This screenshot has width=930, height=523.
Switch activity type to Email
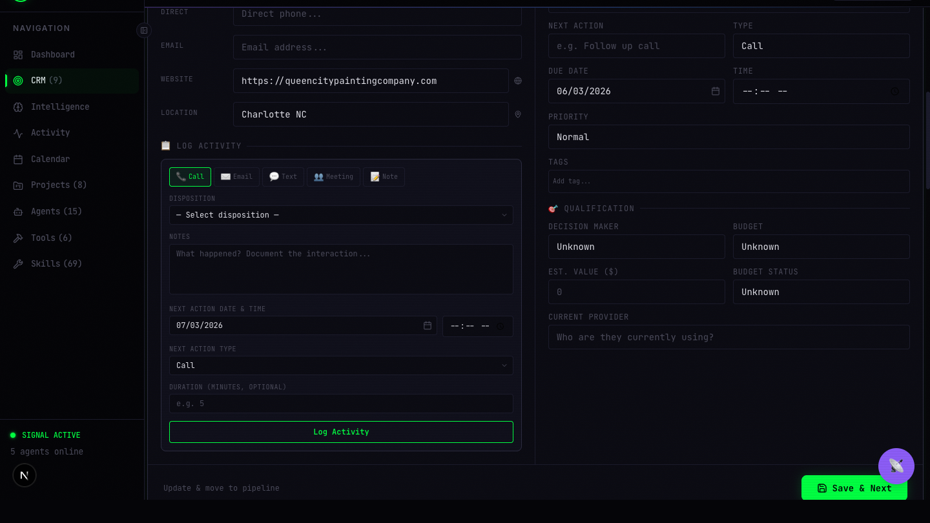236,177
